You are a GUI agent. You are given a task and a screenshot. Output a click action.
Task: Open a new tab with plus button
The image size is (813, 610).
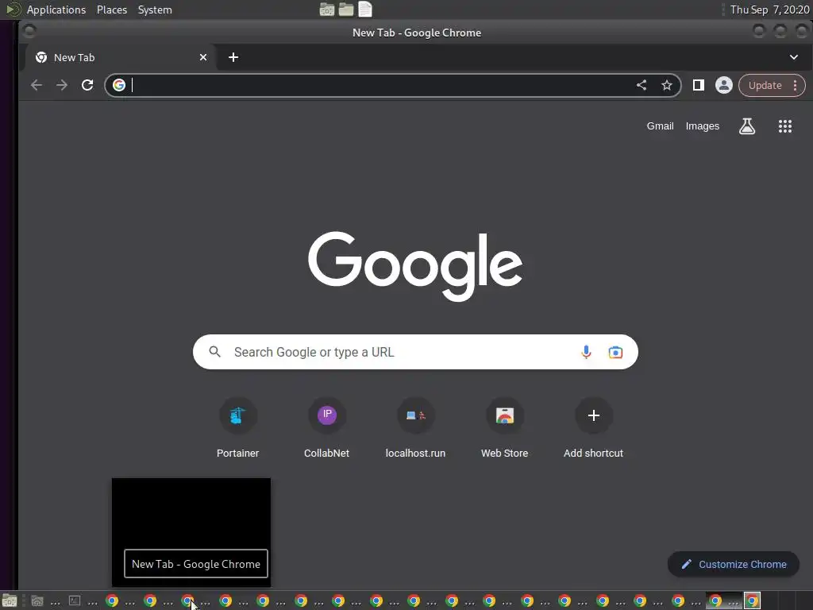(233, 57)
